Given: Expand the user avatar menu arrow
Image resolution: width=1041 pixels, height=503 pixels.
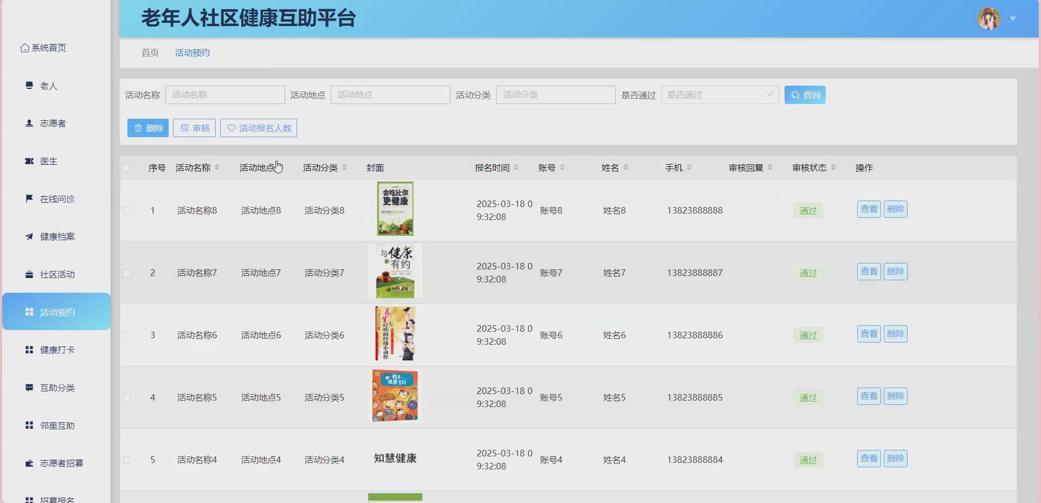Looking at the screenshot, I should coord(1013,18).
